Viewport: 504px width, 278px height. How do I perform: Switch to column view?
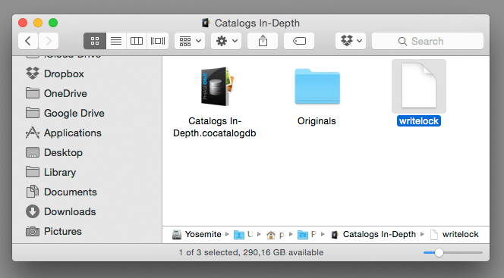click(x=137, y=41)
